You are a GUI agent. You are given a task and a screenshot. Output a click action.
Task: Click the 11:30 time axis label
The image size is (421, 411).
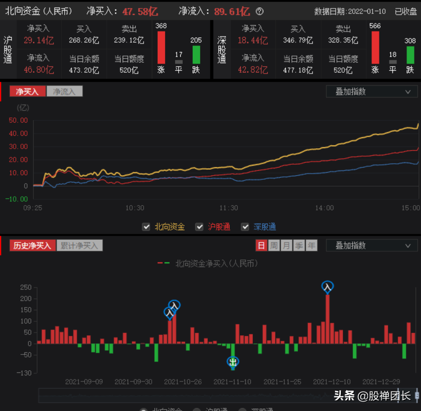click(229, 208)
